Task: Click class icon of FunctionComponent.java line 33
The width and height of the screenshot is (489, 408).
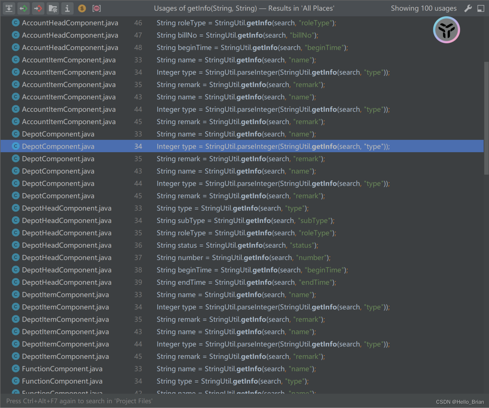Action: tap(16, 369)
